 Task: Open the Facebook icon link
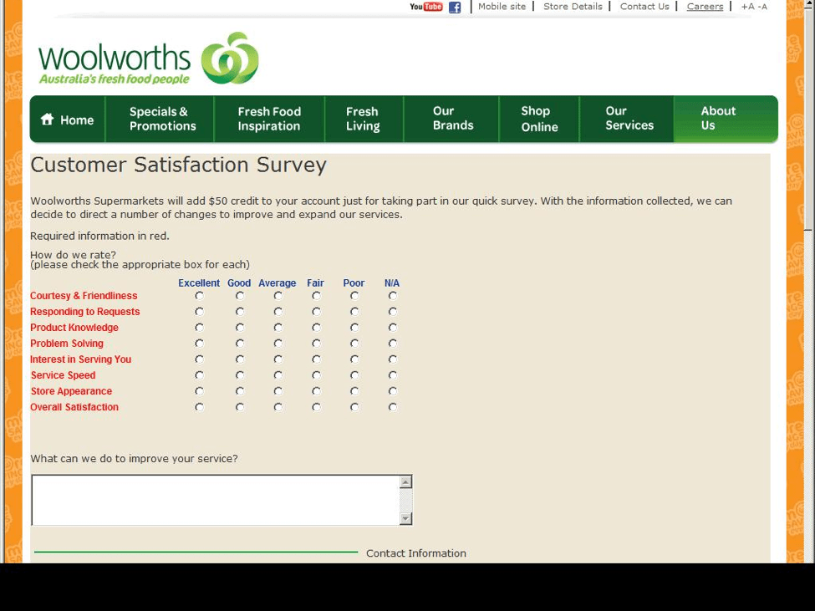(x=455, y=8)
